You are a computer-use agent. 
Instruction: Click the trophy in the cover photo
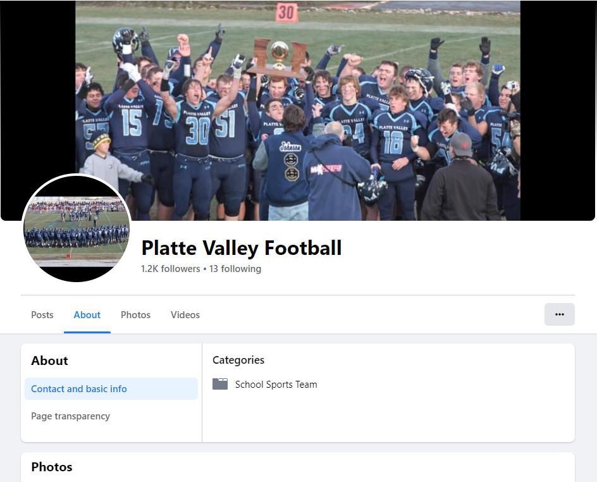[x=280, y=57]
